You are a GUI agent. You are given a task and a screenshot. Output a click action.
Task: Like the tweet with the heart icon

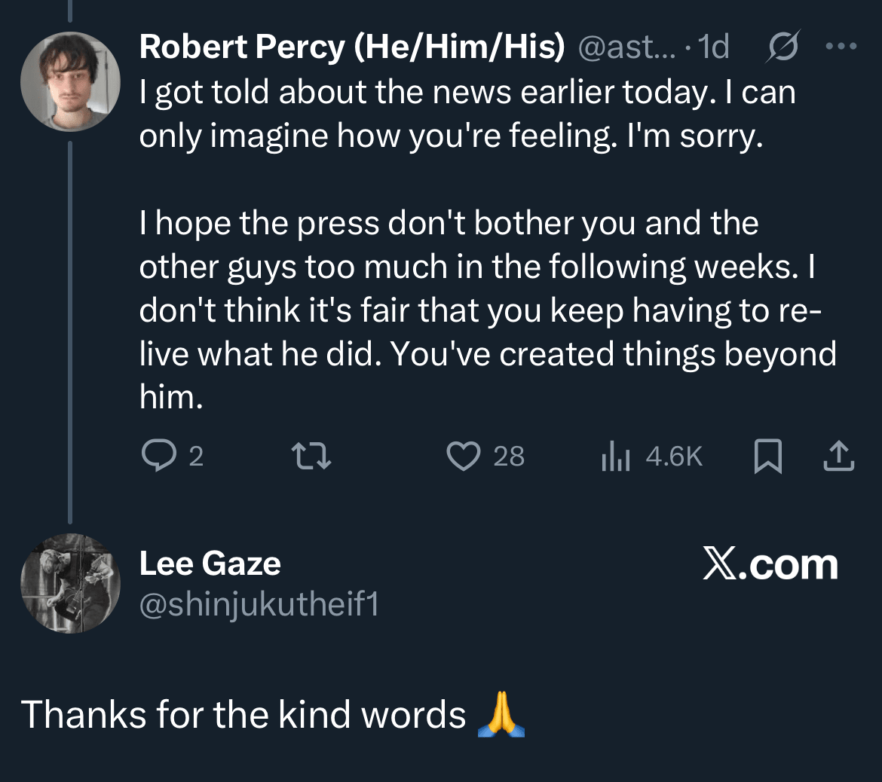pyautogui.click(x=463, y=456)
